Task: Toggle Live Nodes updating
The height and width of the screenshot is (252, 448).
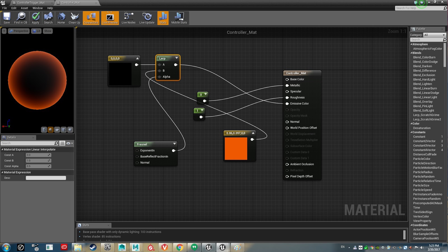Action: (x=128, y=18)
